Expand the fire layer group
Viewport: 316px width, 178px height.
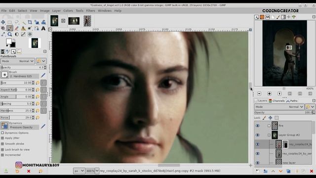[269, 126]
